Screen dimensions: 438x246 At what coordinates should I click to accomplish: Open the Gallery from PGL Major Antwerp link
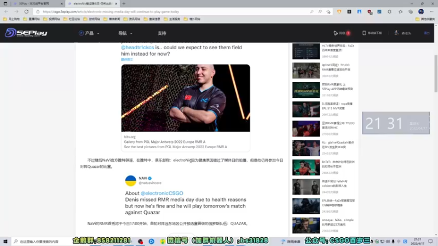pyautogui.click(x=165, y=142)
